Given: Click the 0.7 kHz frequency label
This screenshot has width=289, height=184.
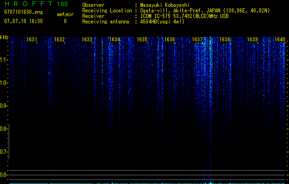Looking at the screenshot, I should coord(3,152).
